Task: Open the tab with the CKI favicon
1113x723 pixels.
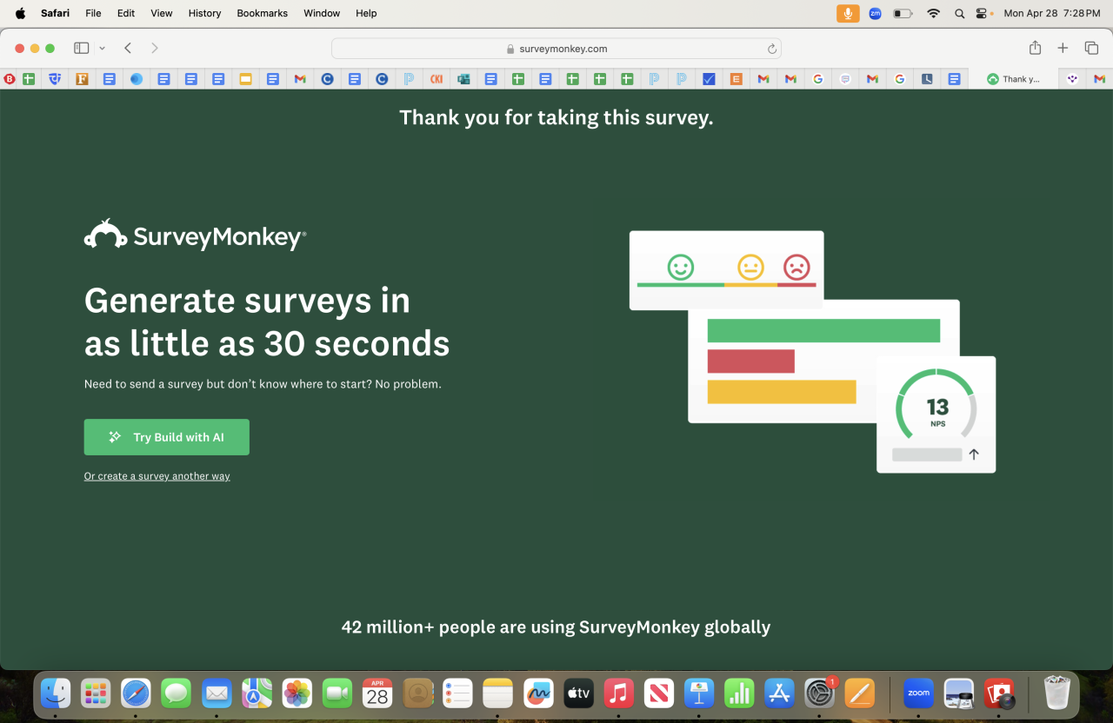Action: coord(437,79)
